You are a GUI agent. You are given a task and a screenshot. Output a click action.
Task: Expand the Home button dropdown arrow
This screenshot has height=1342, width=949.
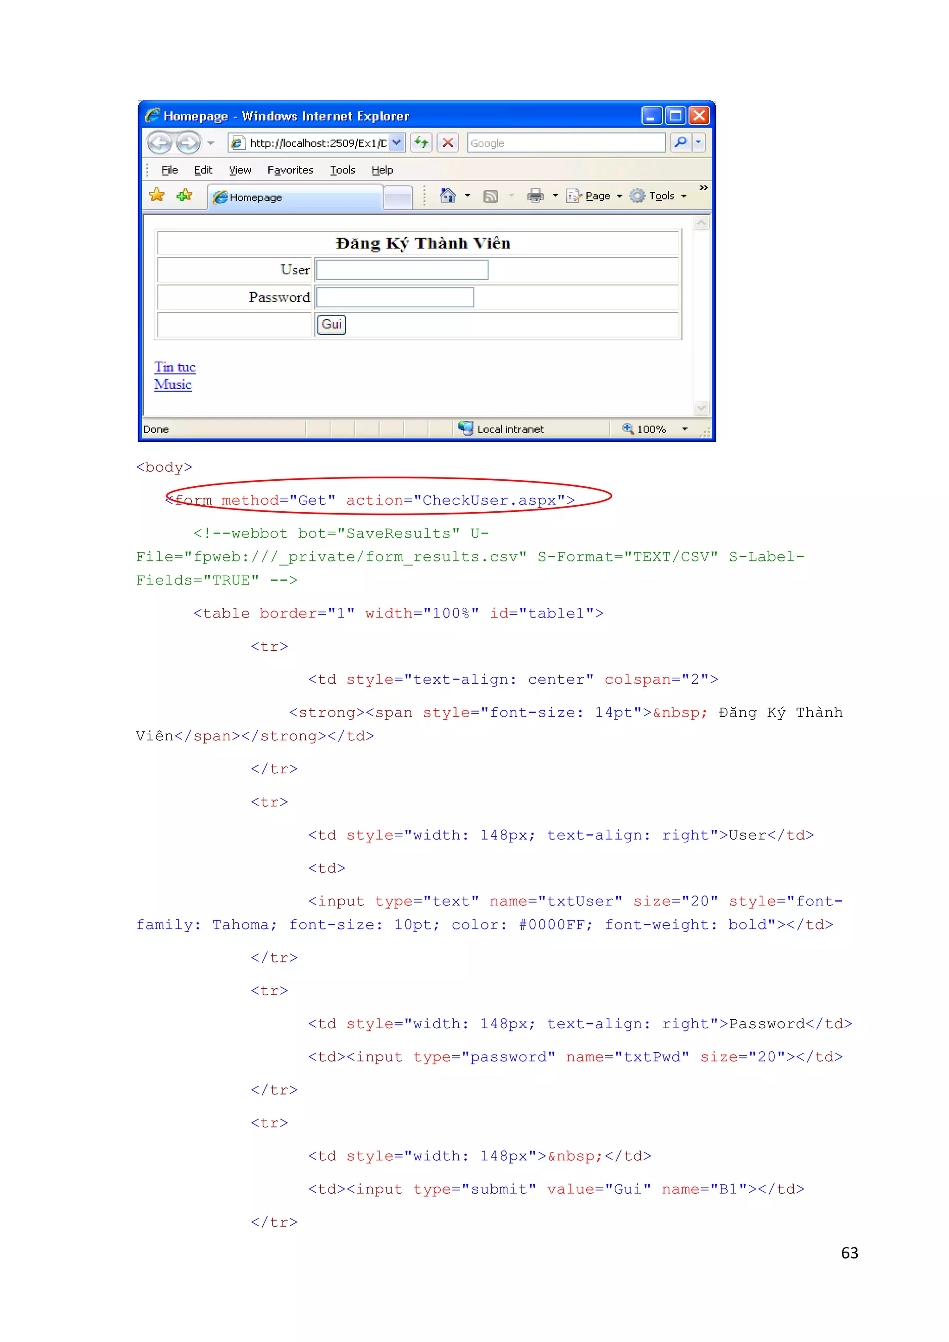468,196
